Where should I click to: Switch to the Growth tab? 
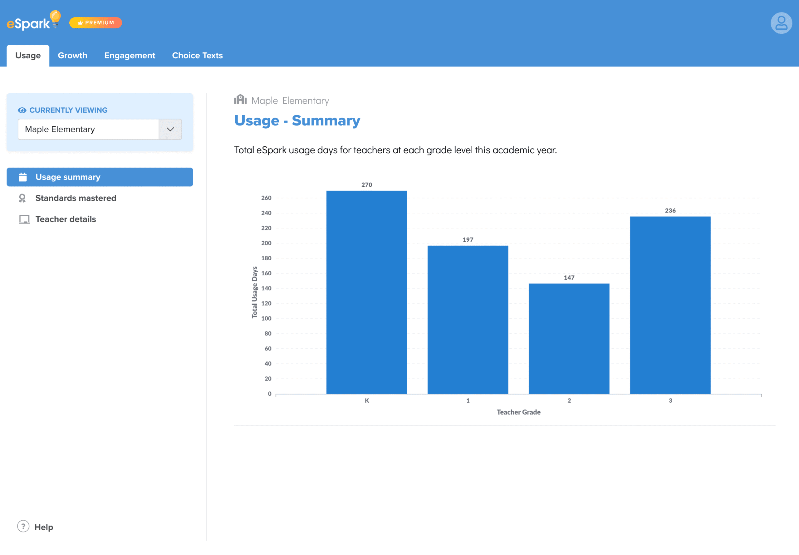[x=72, y=56]
